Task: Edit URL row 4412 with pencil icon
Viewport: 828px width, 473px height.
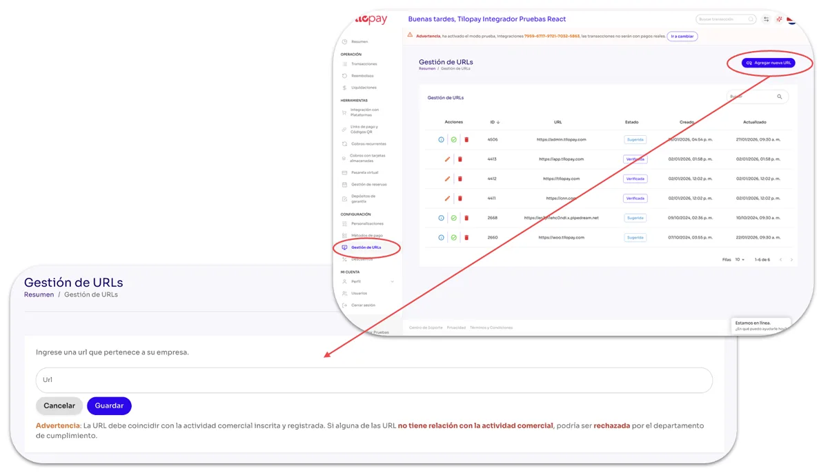Action: coord(447,179)
